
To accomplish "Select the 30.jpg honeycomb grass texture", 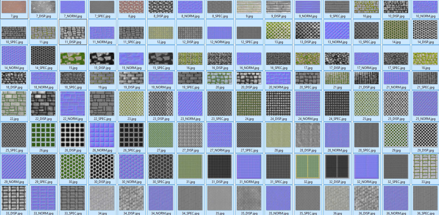I will coord(73,167).
